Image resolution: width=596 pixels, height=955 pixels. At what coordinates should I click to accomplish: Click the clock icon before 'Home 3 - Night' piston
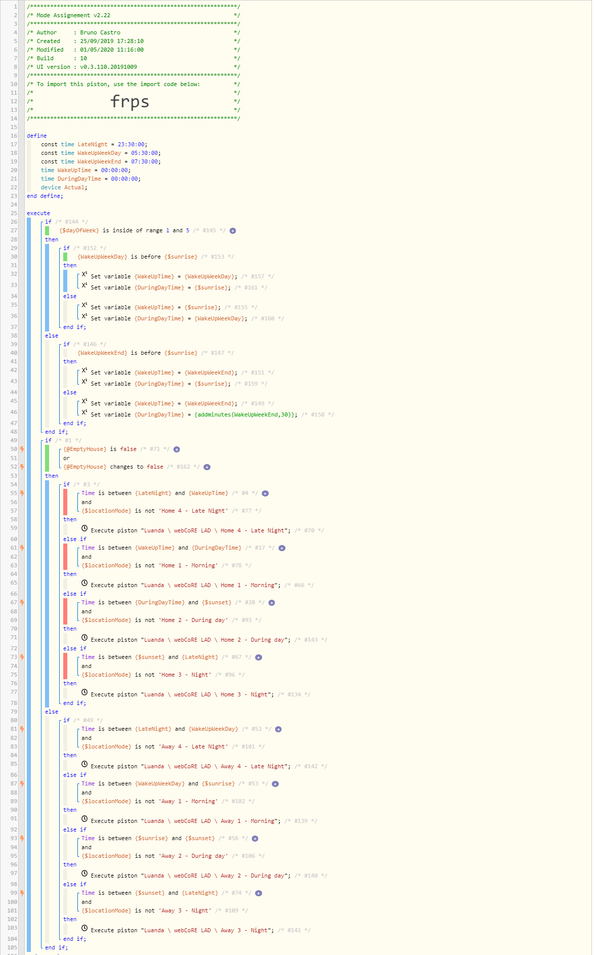[x=84, y=692]
